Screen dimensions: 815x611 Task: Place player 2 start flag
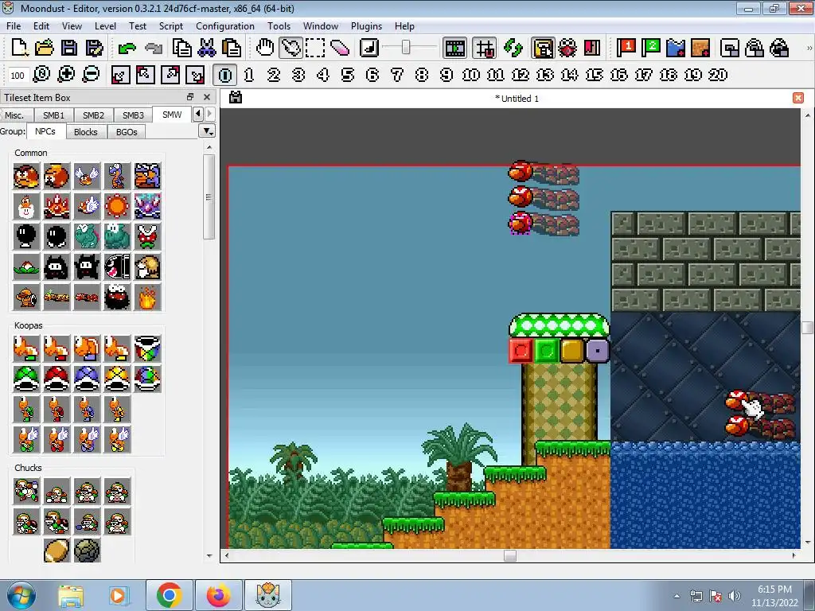[651, 49]
